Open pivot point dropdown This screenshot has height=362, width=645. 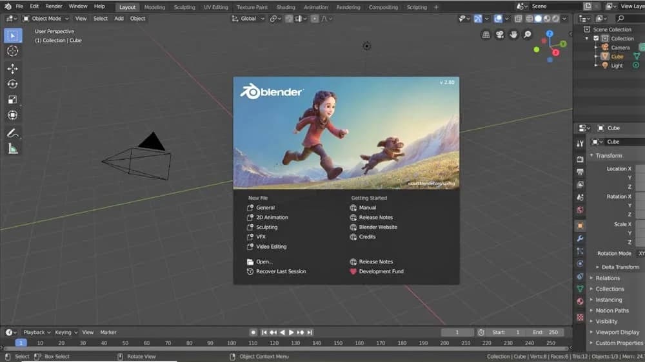point(275,19)
